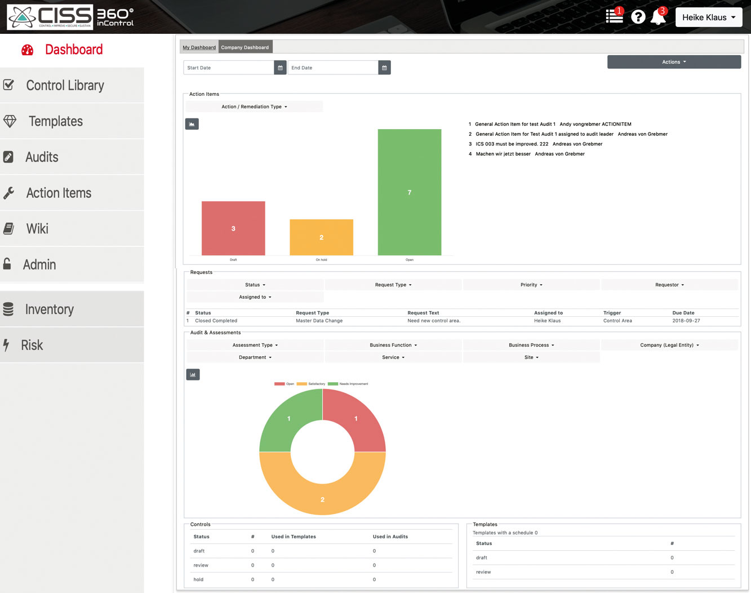Expand the Assessment Type filter dropdown
Image resolution: width=751 pixels, height=593 pixels.
point(255,345)
